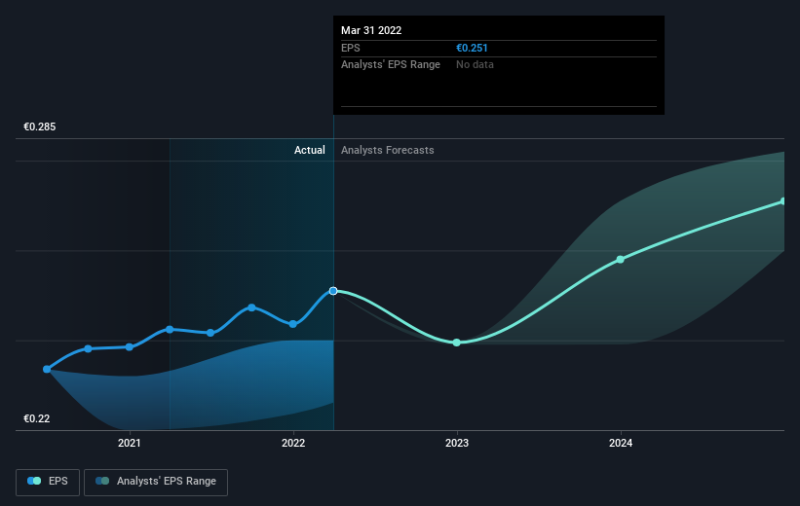Click the €0.22 y-axis label
This screenshot has height=506, width=800.
37,418
